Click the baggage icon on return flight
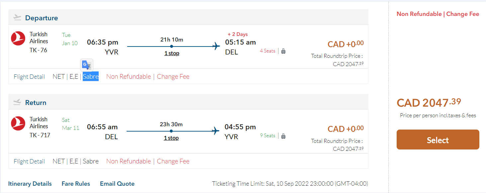The height and width of the screenshot is (193, 486). point(283,136)
